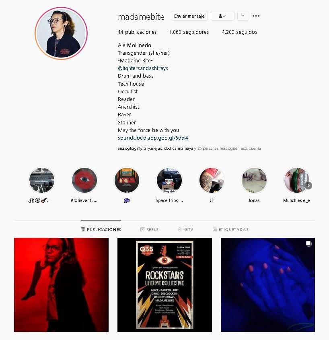View the 4.283 seguidos list
The image size is (329, 340).
tap(239, 32)
